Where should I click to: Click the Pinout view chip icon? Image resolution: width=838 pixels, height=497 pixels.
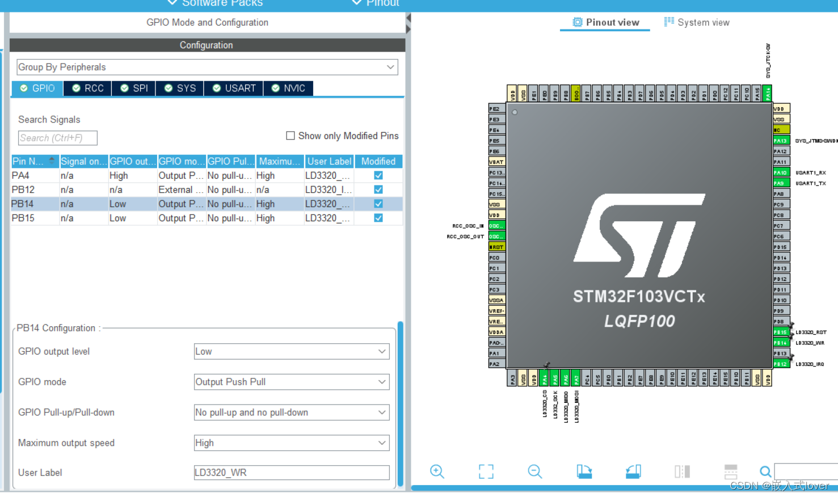pyautogui.click(x=578, y=22)
